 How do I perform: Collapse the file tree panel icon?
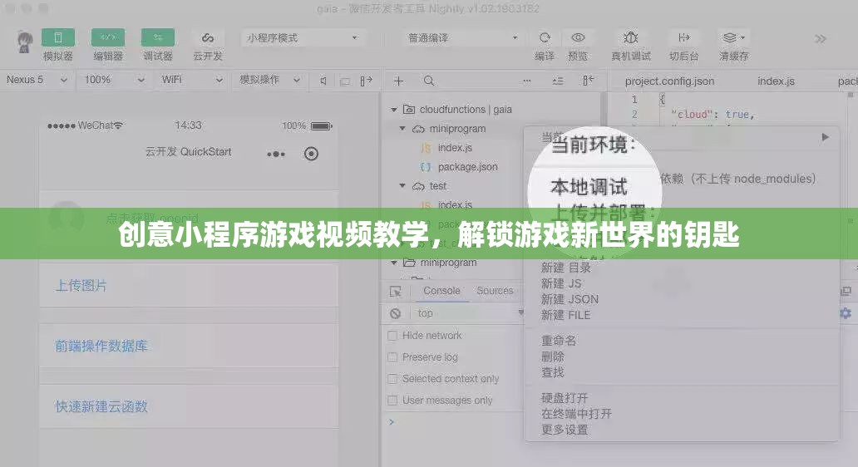pyautogui.click(x=588, y=81)
